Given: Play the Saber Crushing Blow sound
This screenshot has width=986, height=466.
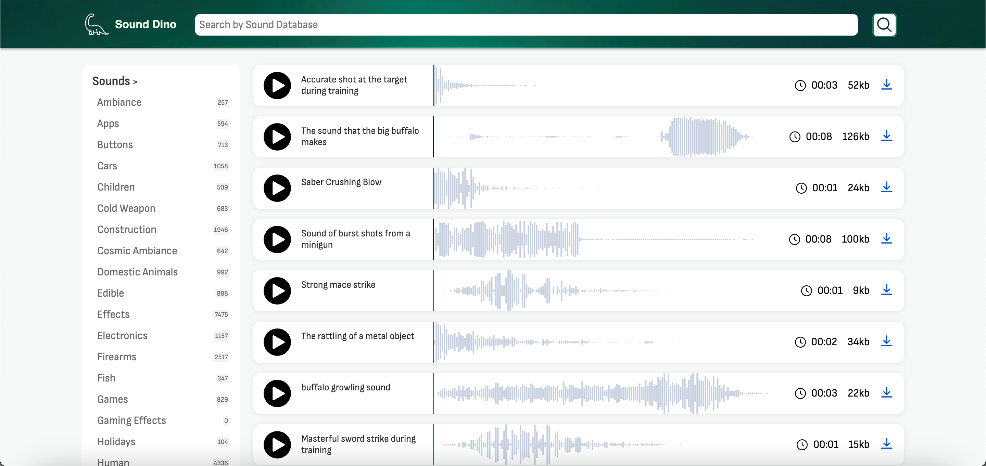Looking at the screenshot, I should [277, 188].
